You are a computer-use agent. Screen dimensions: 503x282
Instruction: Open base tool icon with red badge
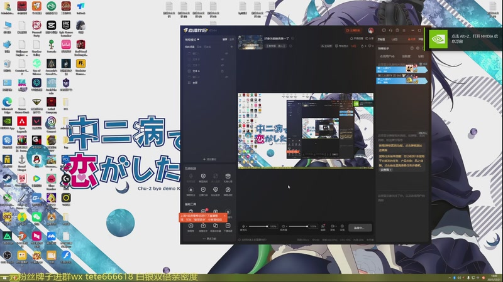point(203,211)
